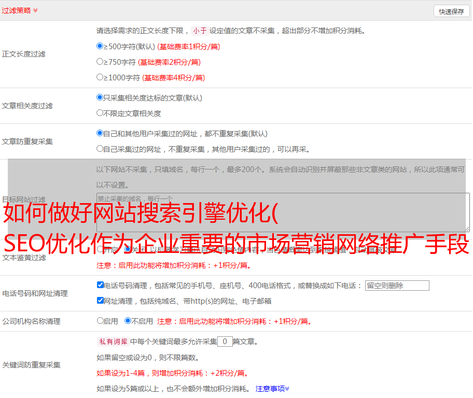Click the text 如果留空或设为0，则不限篇数。
Image resolution: width=473 pixels, height=398 pixels.
tap(148, 358)
